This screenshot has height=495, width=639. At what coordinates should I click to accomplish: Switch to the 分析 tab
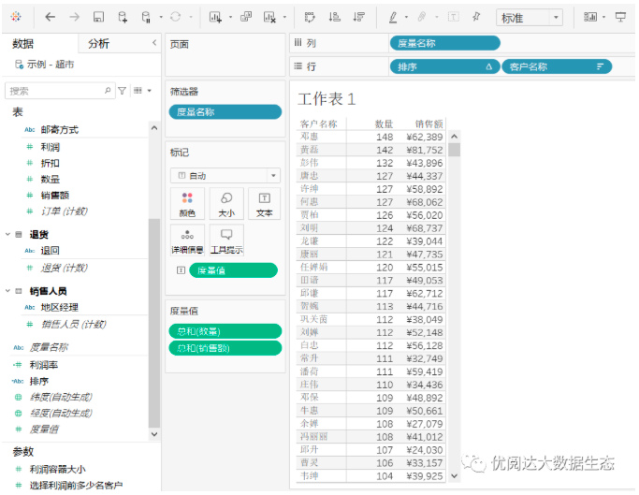click(98, 43)
